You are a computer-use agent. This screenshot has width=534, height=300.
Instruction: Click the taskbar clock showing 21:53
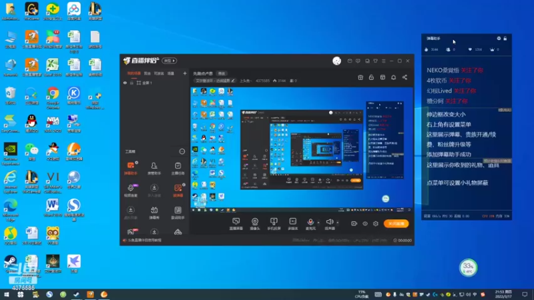(503, 294)
